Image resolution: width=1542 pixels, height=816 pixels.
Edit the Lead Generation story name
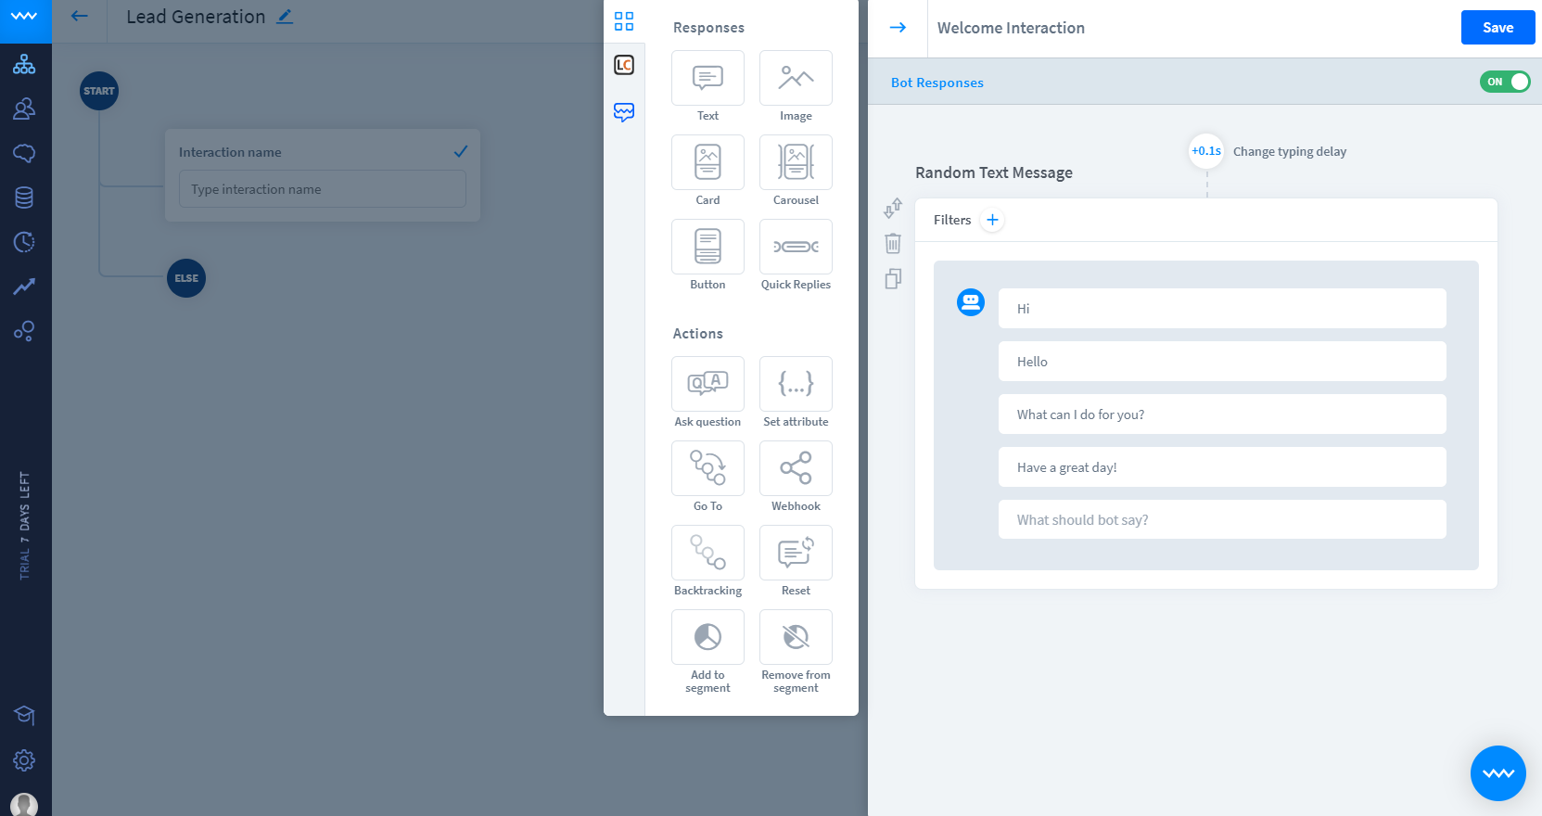[x=286, y=17]
